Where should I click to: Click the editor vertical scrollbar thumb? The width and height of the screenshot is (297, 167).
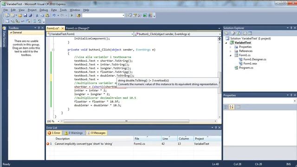[x=220, y=83]
